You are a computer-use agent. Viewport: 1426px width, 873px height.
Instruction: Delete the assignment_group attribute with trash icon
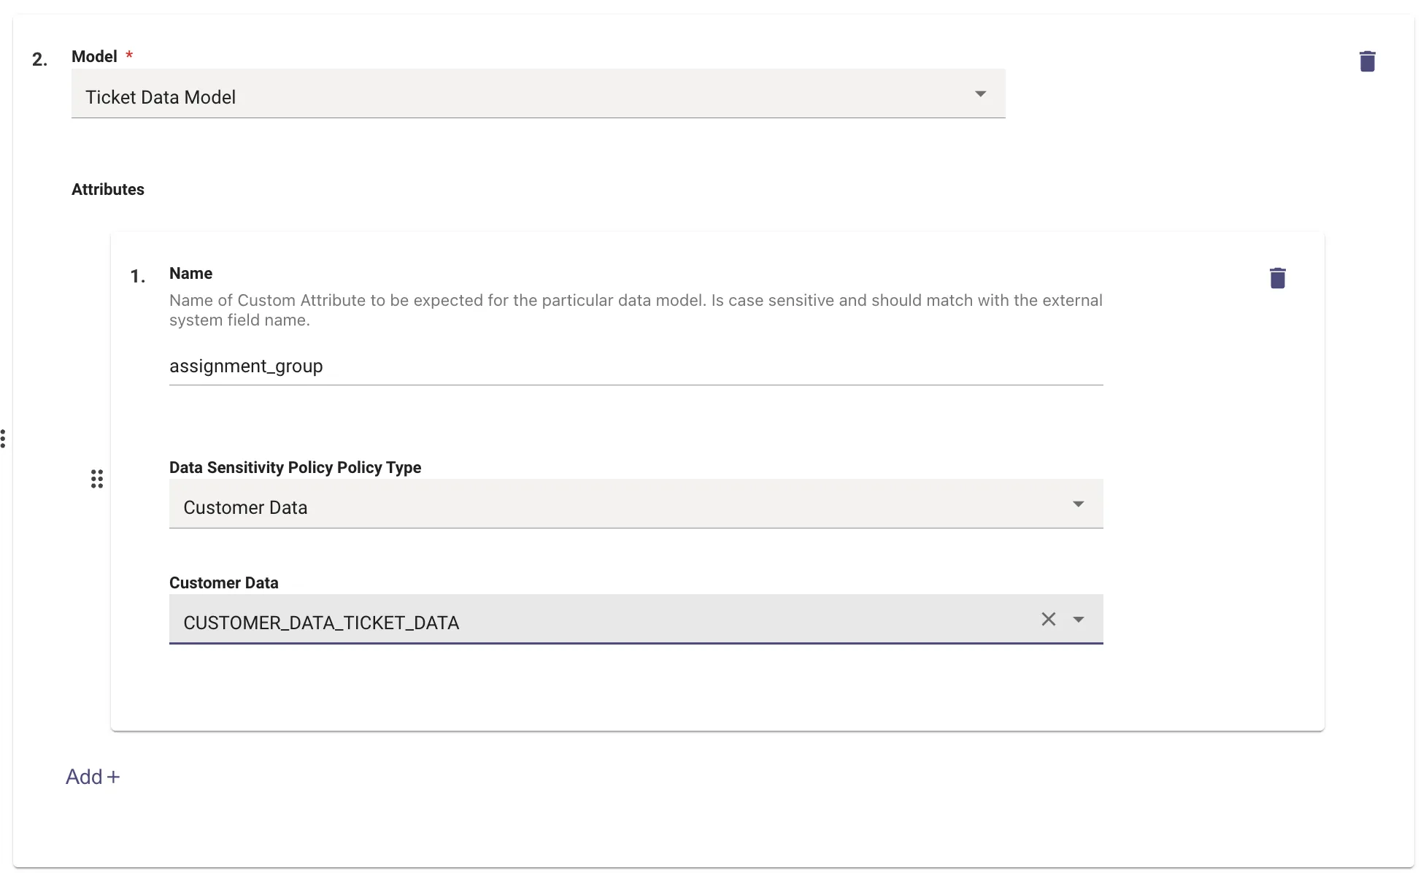[x=1277, y=278]
